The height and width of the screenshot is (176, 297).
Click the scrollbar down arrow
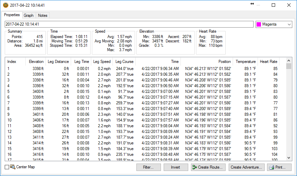tap(289, 157)
